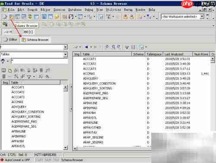Image resolution: width=216 pixels, height=163 pixels.
Task: Click the orange up-down arrows toolbar icon
Action: [30, 17]
